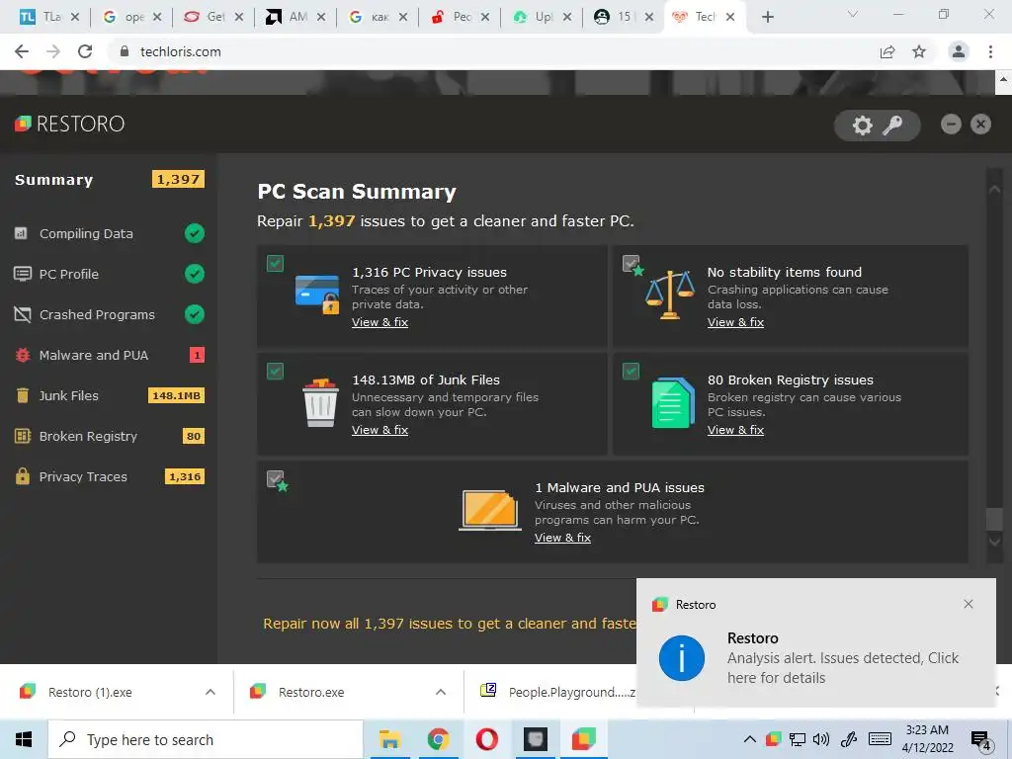Click the Restoro notification message body
Image resolution: width=1012 pixels, height=759 pixels.
[x=842, y=668]
